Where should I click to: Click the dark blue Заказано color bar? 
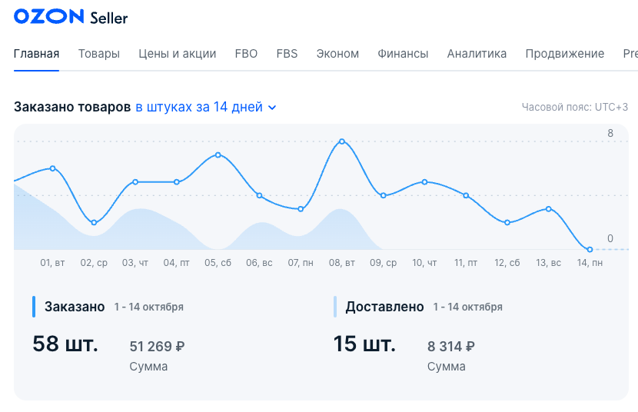pos(34,307)
